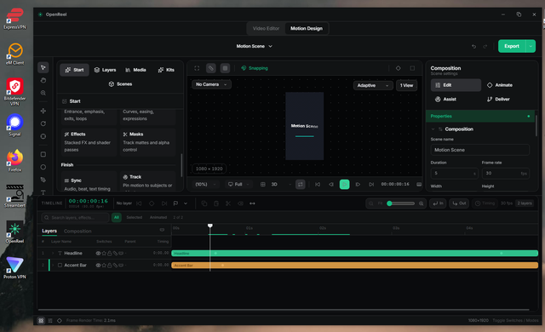The height and width of the screenshot is (332, 545).
Task: Click the scissors split icon in timeline
Action: [x=228, y=203]
